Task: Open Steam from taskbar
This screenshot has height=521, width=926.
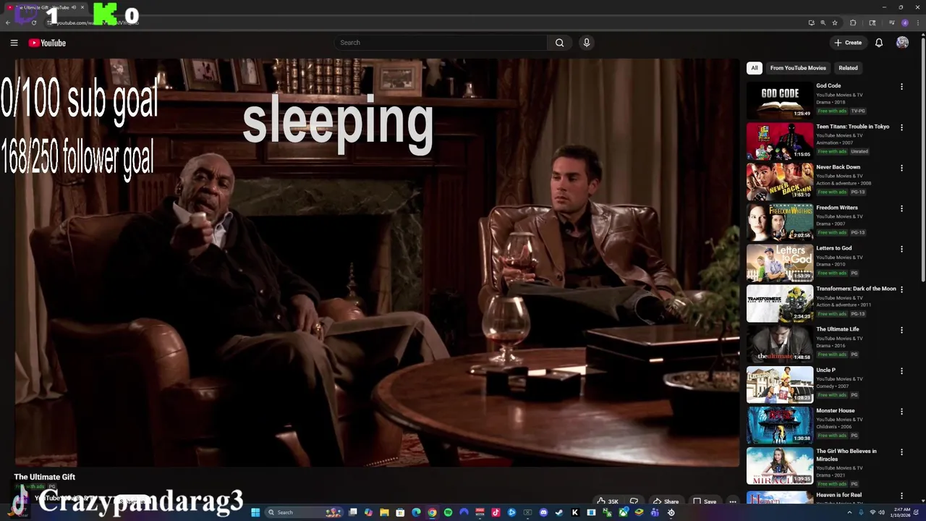Action: point(558,512)
